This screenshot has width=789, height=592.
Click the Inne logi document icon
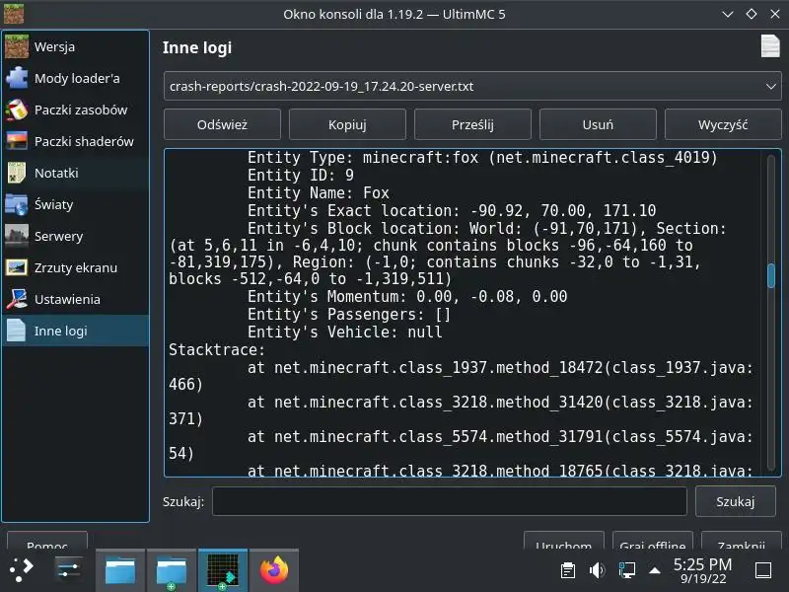[17, 331]
